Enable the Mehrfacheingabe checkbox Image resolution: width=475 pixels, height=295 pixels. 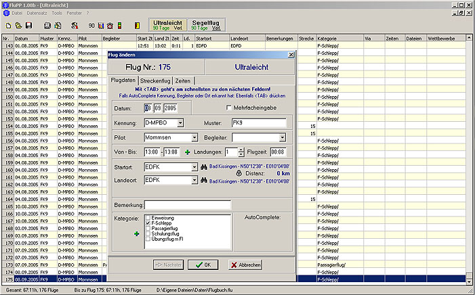[229, 108]
